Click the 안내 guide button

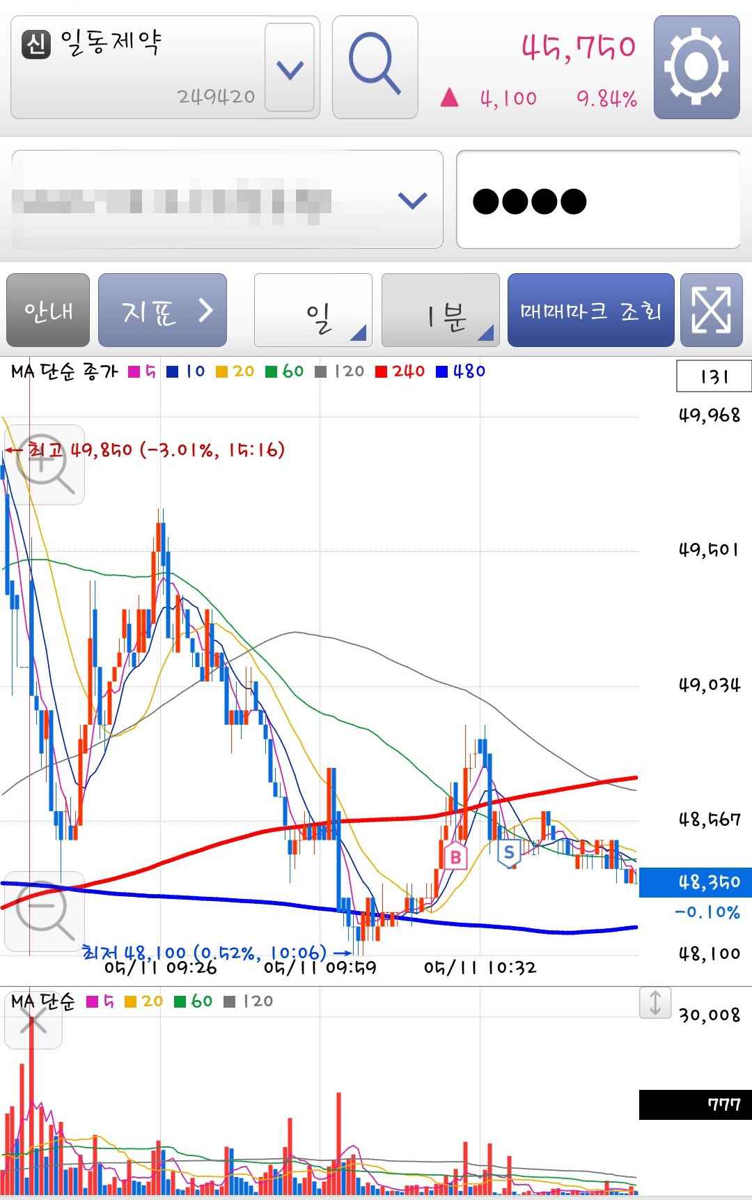[x=48, y=310]
